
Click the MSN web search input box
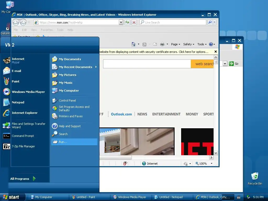pos(147,64)
